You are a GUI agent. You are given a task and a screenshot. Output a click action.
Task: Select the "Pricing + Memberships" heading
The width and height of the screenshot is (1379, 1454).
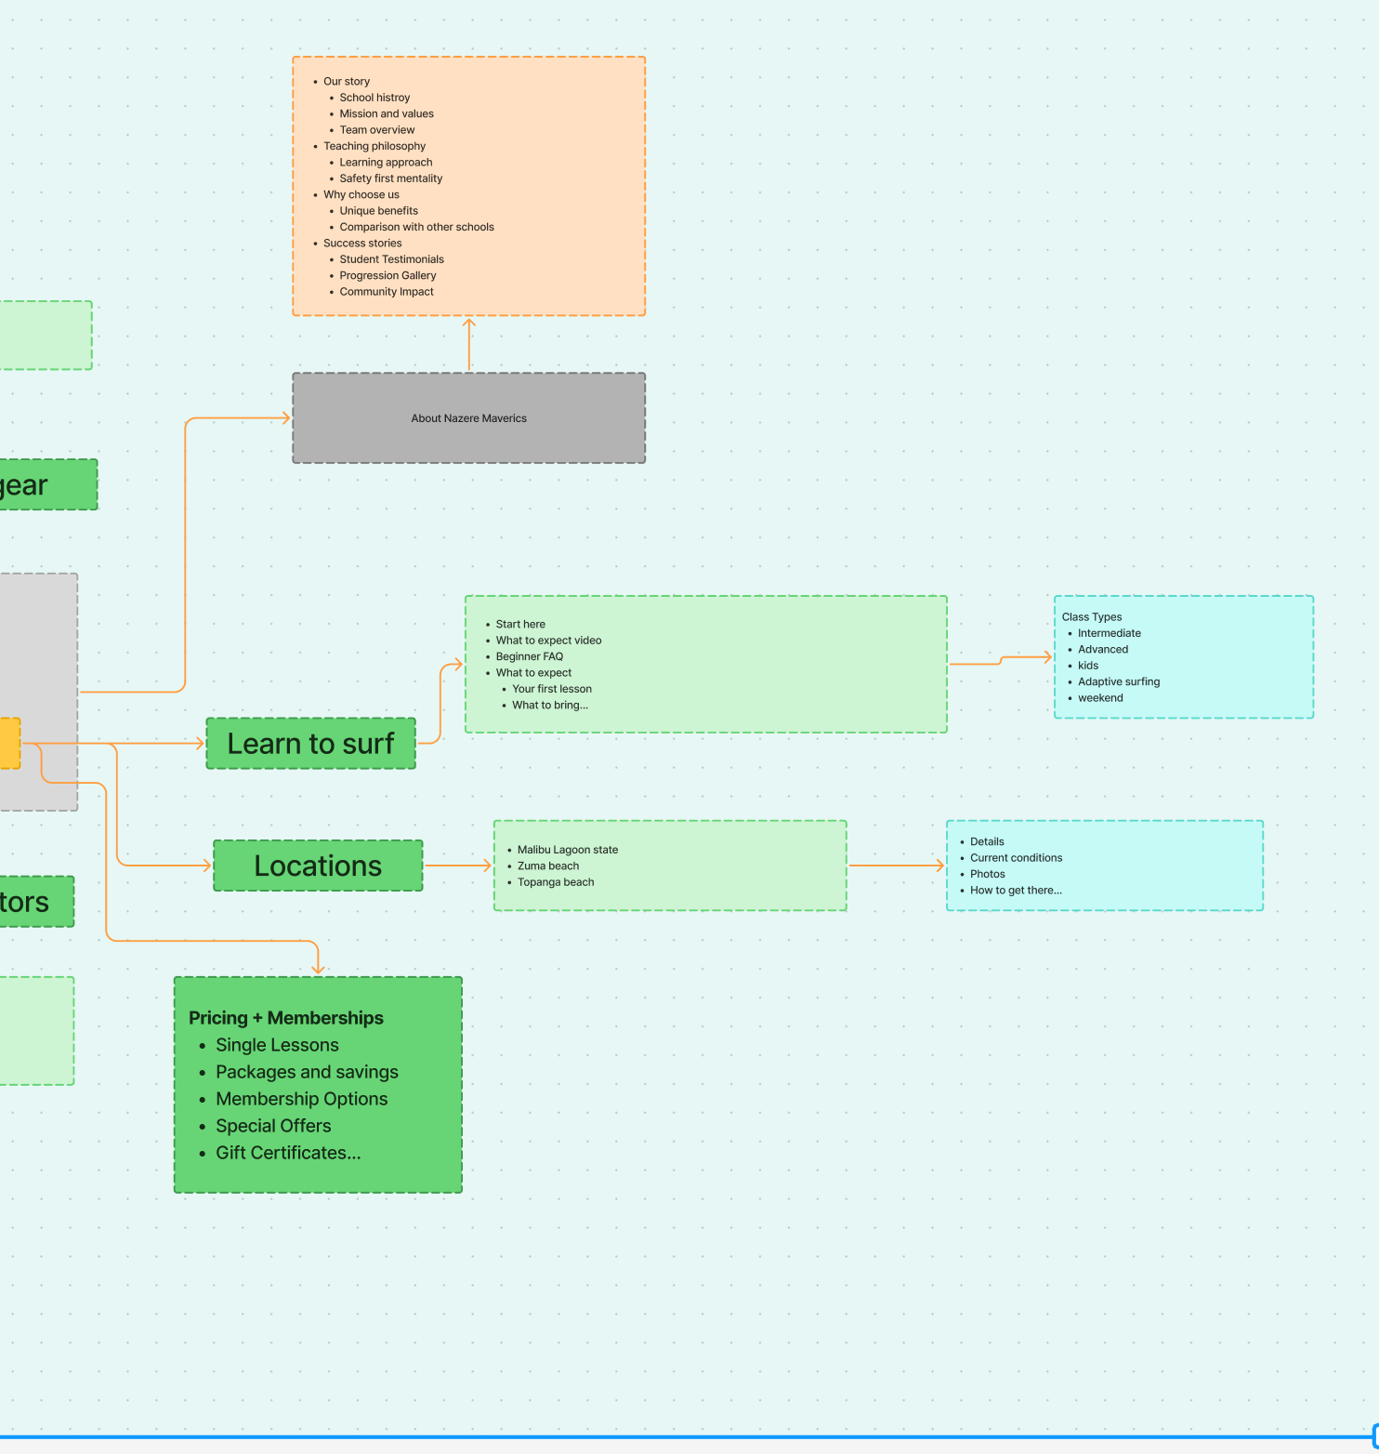click(x=285, y=1018)
